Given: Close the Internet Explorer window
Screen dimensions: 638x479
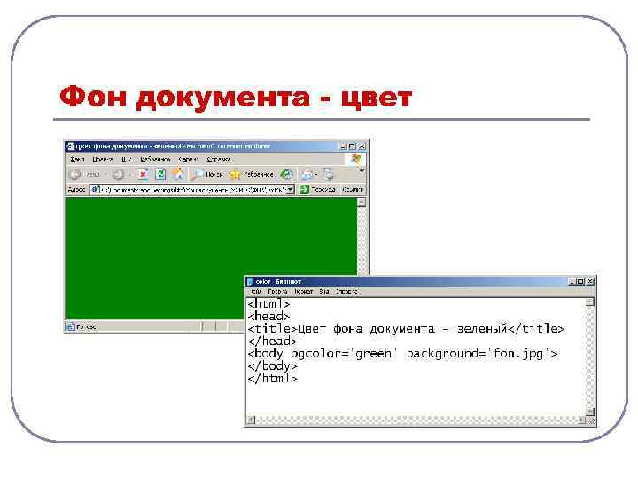Looking at the screenshot, I should (362, 146).
